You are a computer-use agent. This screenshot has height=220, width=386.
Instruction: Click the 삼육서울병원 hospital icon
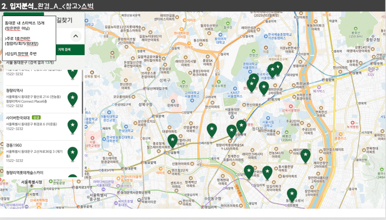click(291, 106)
